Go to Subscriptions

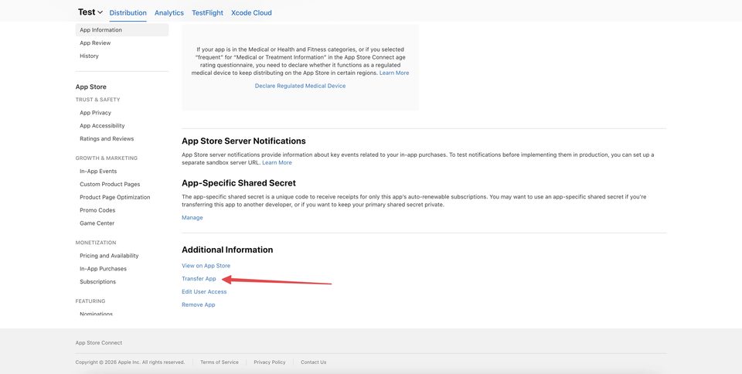[x=97, y=282]
